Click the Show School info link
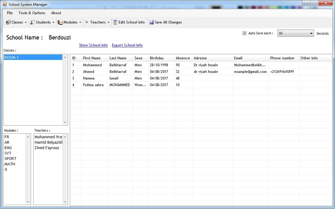The width and height of the screenshot is (335, 209). tap(93, 45)
